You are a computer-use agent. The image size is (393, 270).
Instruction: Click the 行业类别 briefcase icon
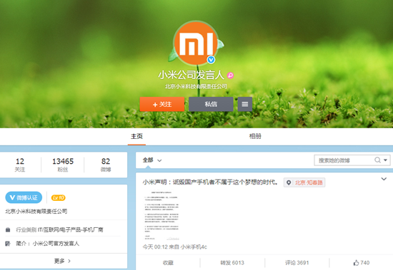(x=8, y=229)
